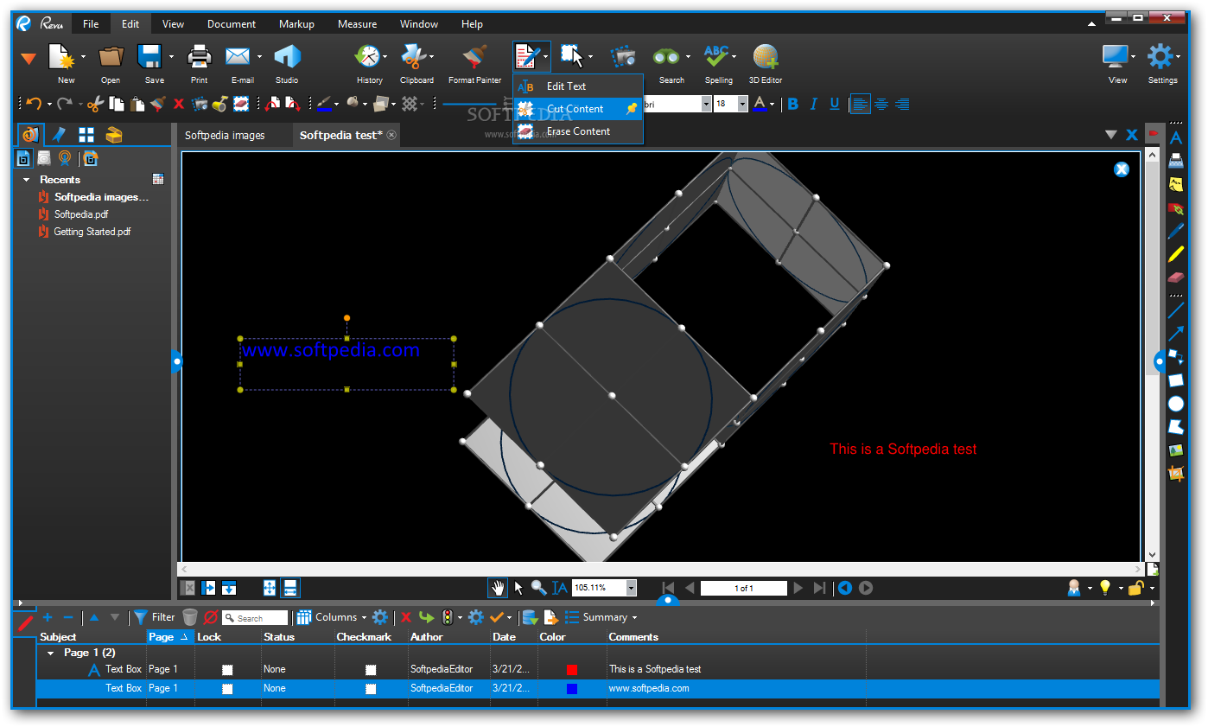
Task: Switch to Softpedia images tab
Action: 225,135
